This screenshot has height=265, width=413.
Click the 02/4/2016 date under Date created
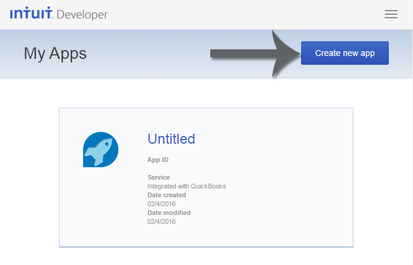coord(161,204)
